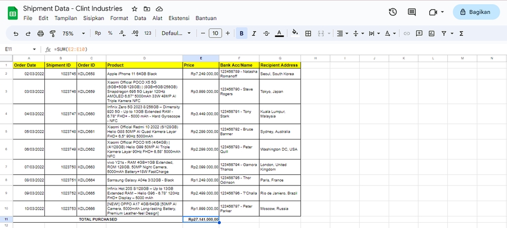Decrease font size with minus button
Screen dimensions: 507x228
pyautogui.click(x=203, y=33)
